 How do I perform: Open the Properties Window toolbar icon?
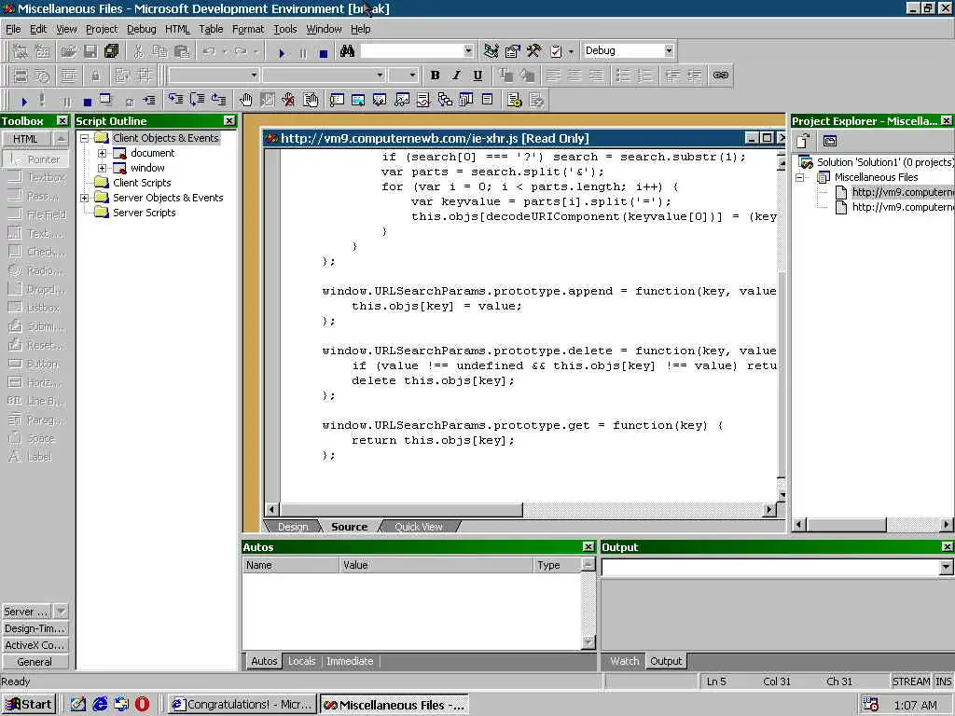coord(512,51)
